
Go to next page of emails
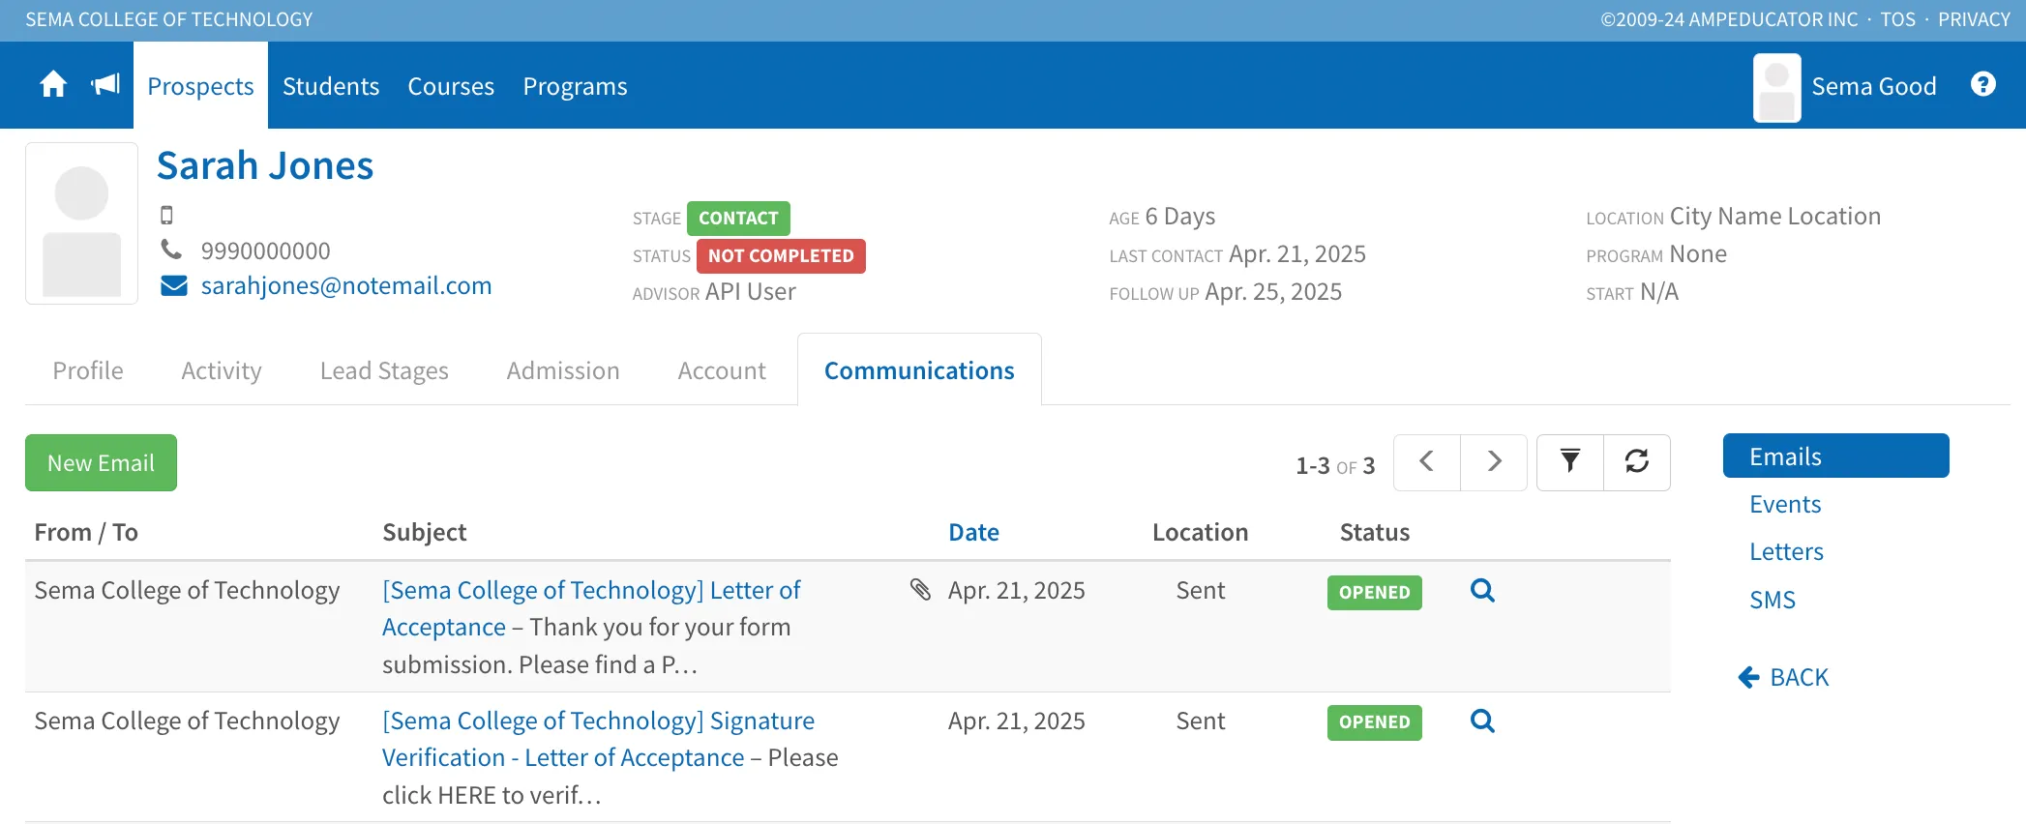point(1494,462)
